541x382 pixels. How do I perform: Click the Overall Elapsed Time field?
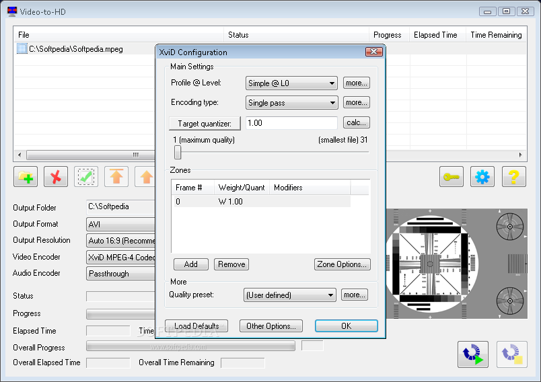[x=108, y=362]
